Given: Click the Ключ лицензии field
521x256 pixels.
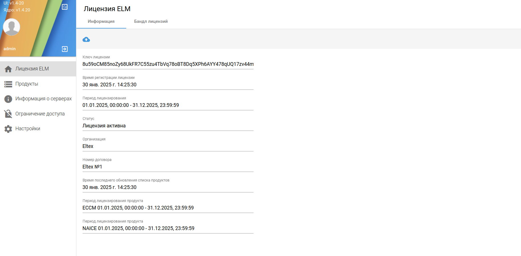Looking at the screenshot, I should (x=168, y=64).
